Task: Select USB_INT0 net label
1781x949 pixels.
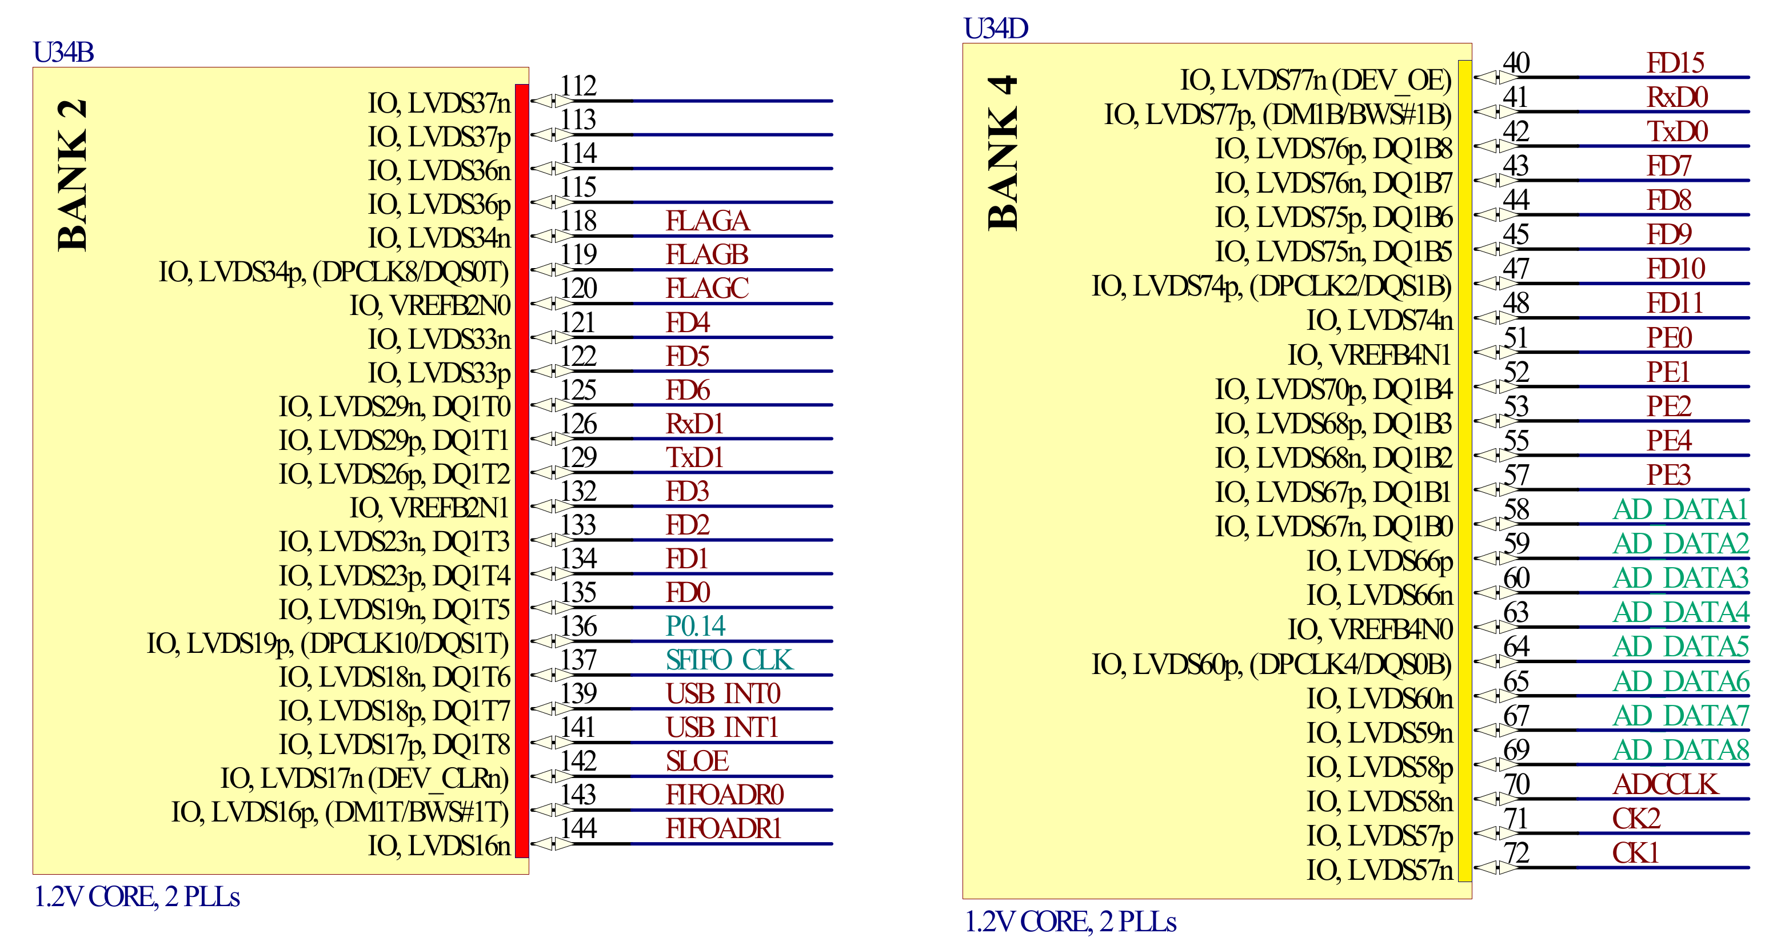Action: click(x=722, y=694)
